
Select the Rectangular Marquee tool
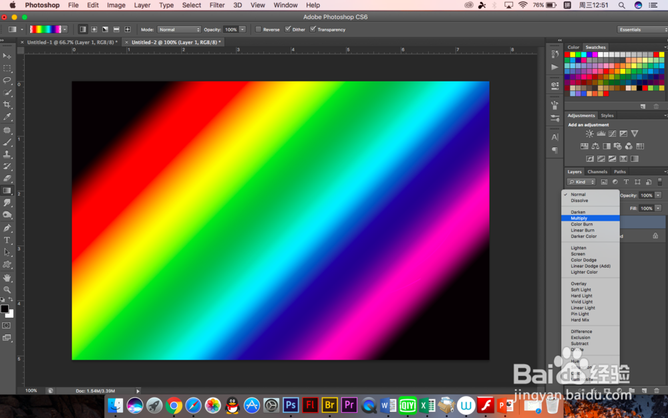(x=7, y=68)
